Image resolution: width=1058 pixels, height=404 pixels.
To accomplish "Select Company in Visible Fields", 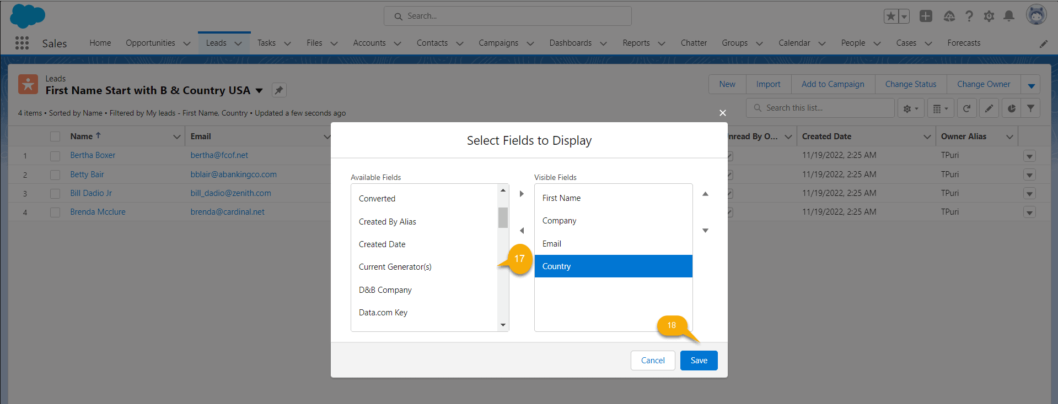I will point(614,221).
